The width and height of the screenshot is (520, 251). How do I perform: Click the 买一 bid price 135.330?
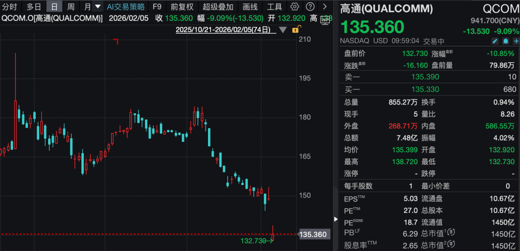pyautogui.click(x=425, y=89)
